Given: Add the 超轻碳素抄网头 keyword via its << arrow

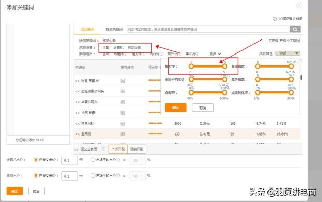Looking at the screenshot, I should coord(77,91).
